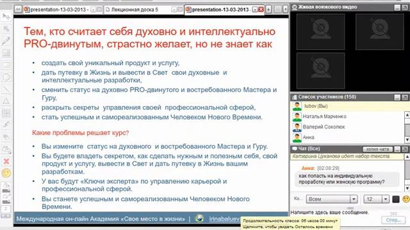Image resolution: width=410 pixels, height=230 pixels.
Task: Select the highlighter marker tool
Action: [6, 125]
